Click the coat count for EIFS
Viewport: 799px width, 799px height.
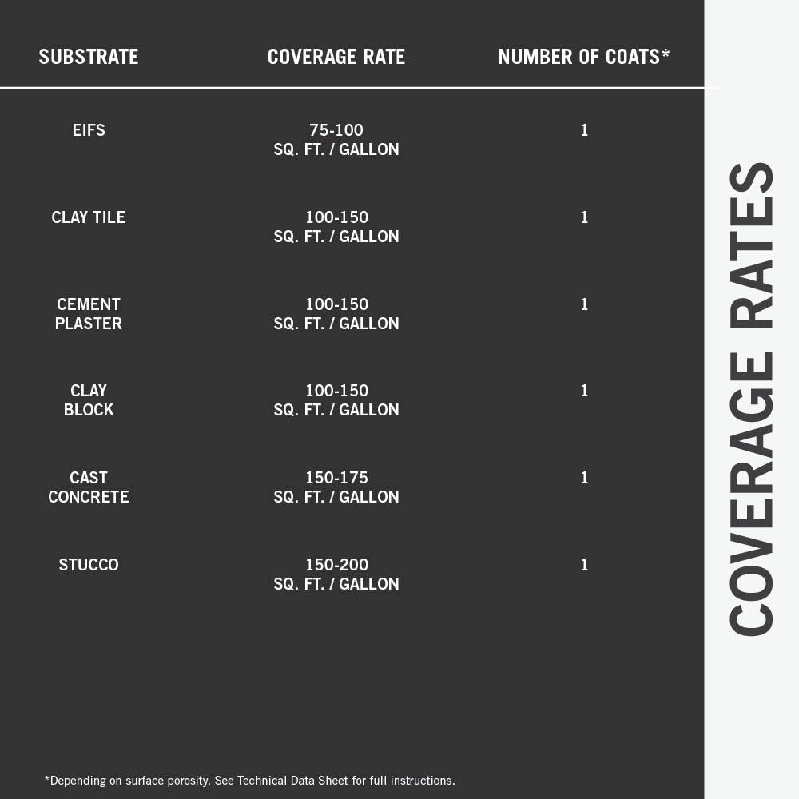click(584, 130)
